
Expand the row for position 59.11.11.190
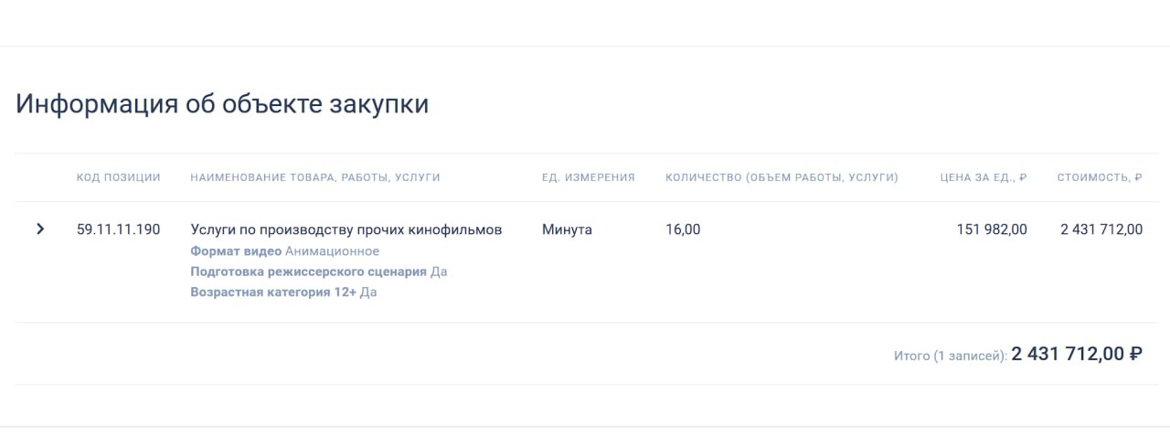coord(40,229)
